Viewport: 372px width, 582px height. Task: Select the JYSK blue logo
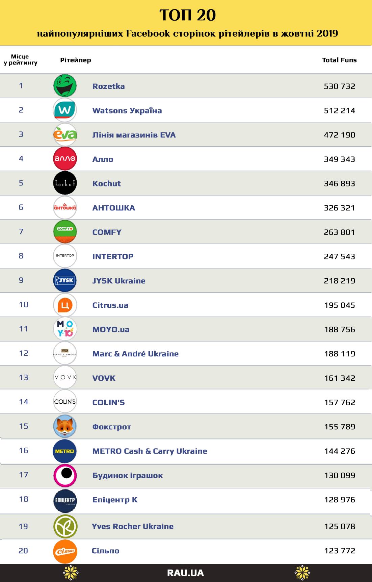pyautogui.click(x=65, y=280)
